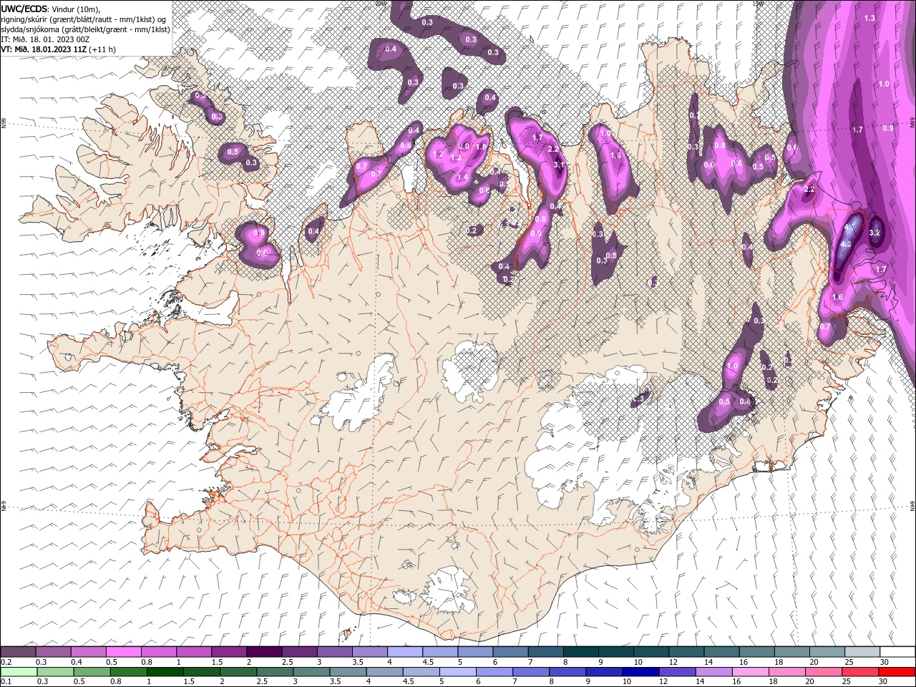Click the 1.3 precipitation value on the map
This screenshot has height=687, width=916.
870,18
